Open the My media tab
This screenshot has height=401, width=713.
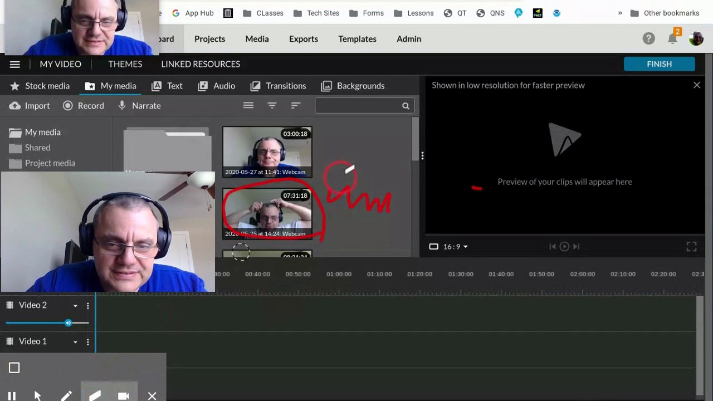point(110,86)
